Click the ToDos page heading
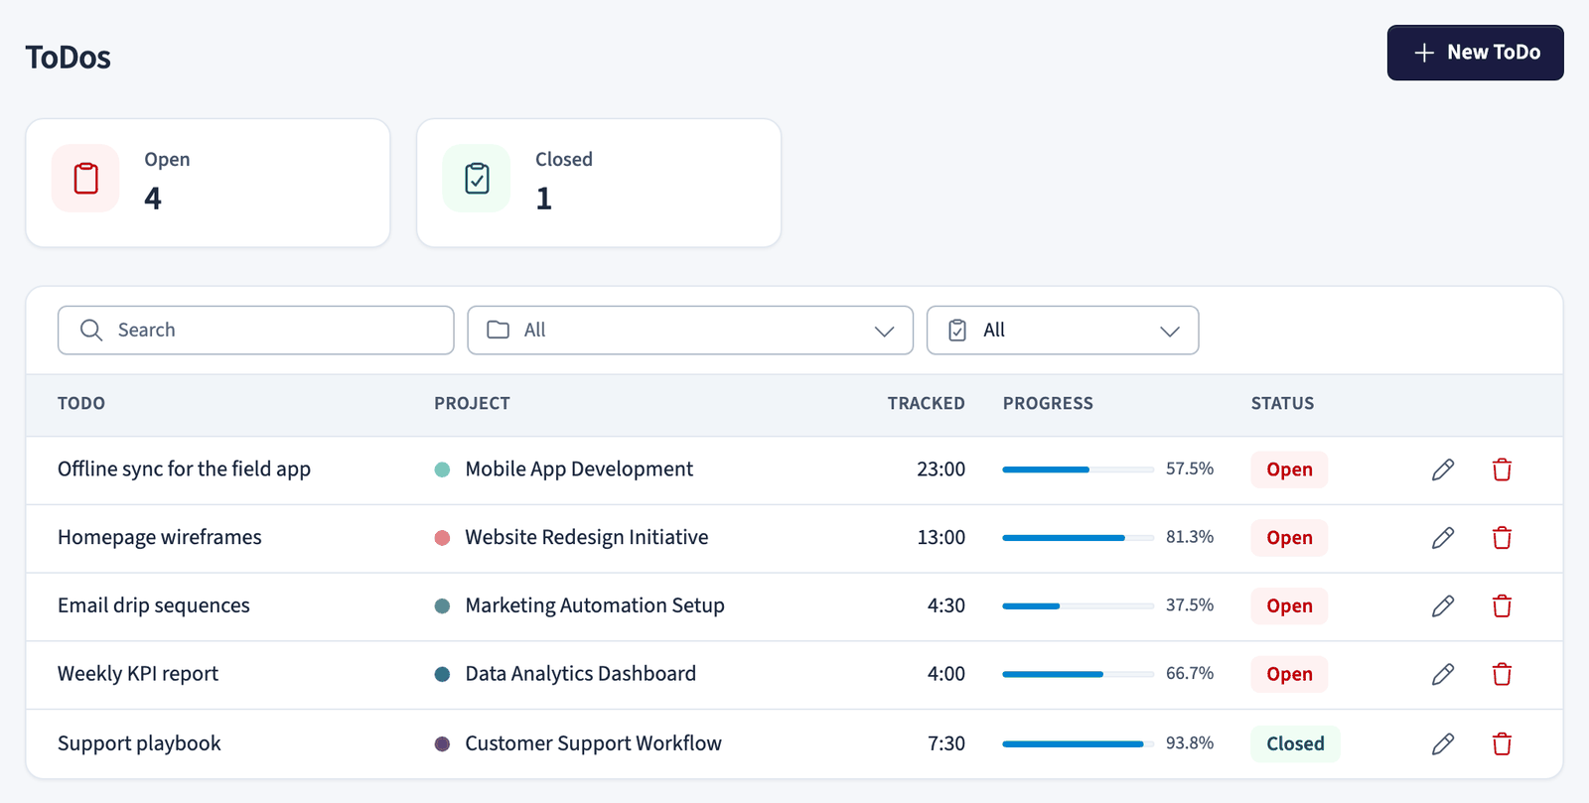 click(69, 58)
